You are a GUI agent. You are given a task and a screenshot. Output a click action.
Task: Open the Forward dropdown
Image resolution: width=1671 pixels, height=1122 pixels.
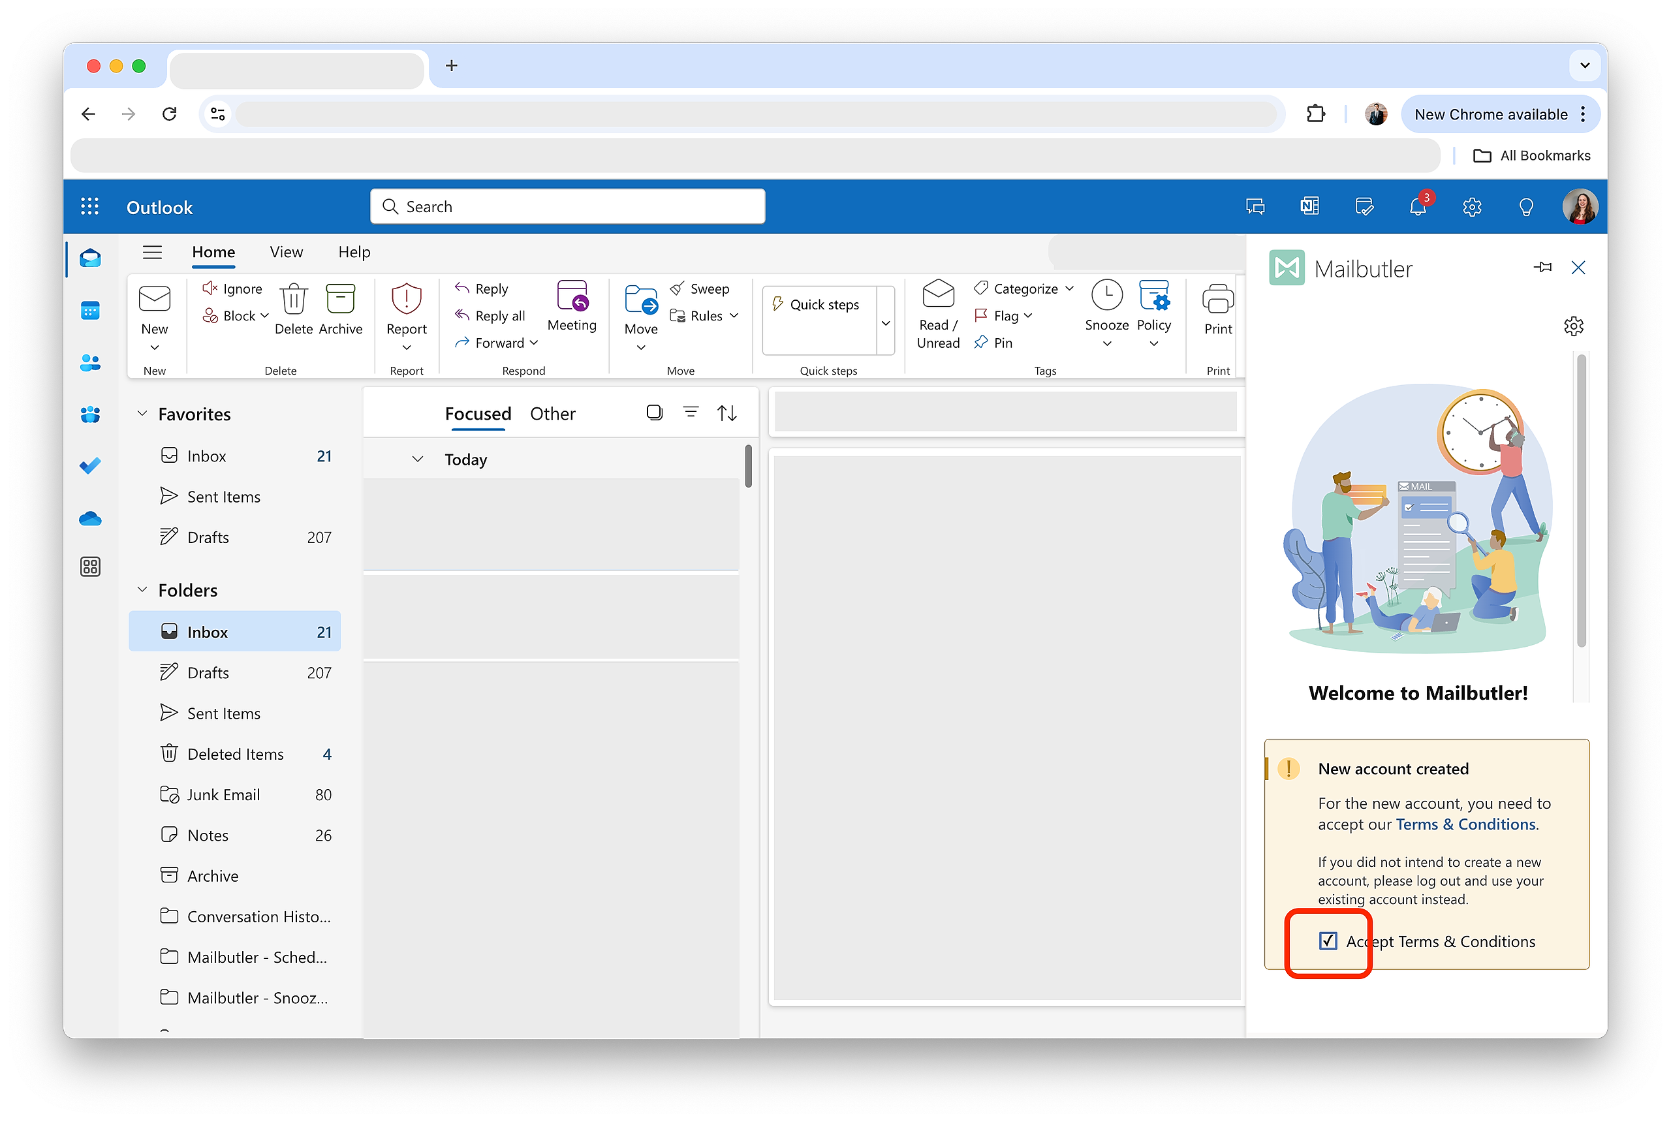(x=534, y=343)
